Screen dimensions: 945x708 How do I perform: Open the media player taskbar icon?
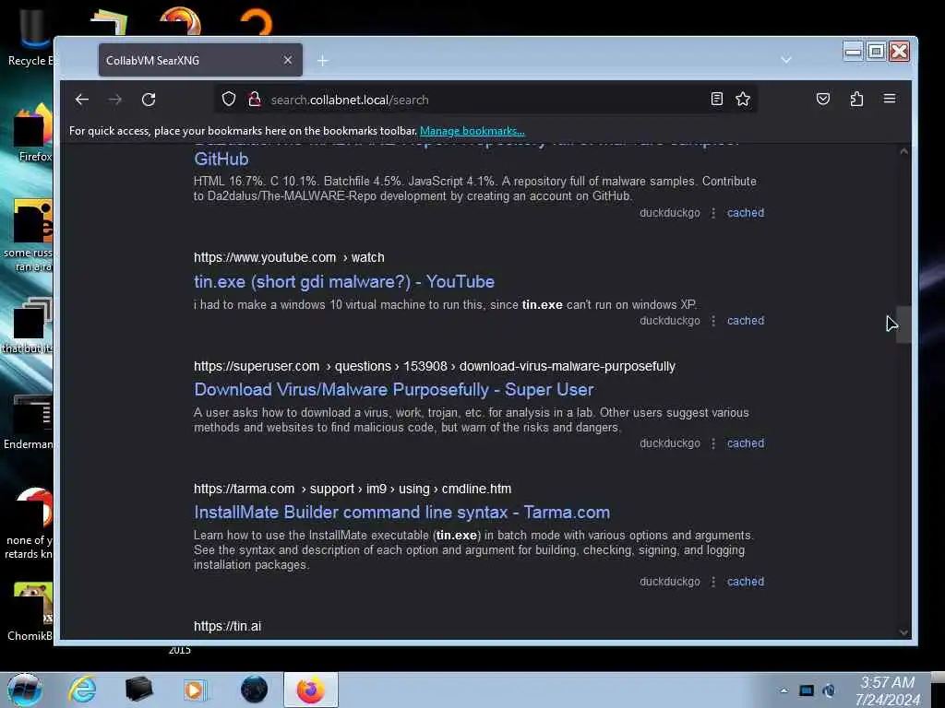click(194, 690)
